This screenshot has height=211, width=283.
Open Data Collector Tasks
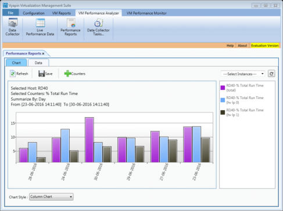[x=98, y=27]
